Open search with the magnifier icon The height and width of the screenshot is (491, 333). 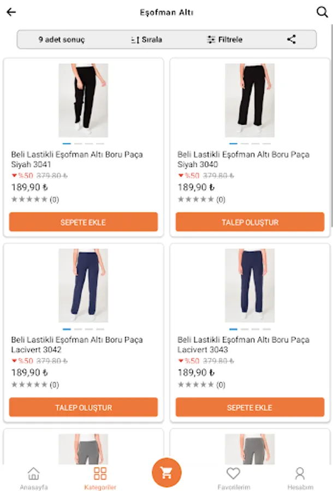coord(322,12)
